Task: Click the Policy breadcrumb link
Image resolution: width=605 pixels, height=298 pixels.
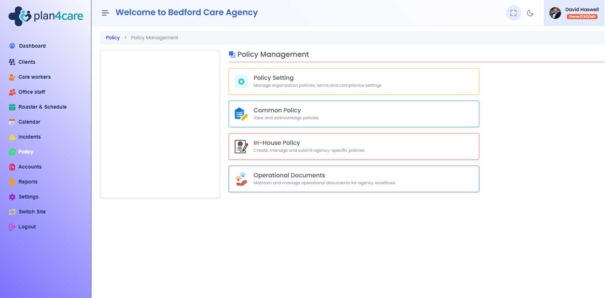Action: click(113, 38)
